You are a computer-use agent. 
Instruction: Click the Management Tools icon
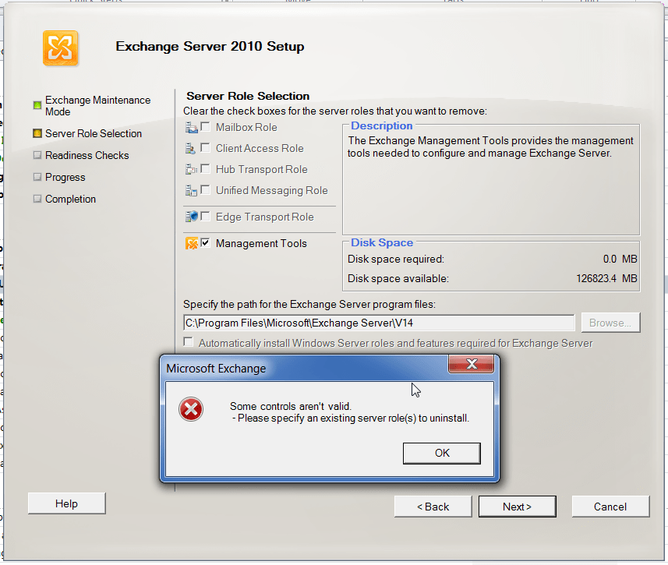click(x=189, y=243)
